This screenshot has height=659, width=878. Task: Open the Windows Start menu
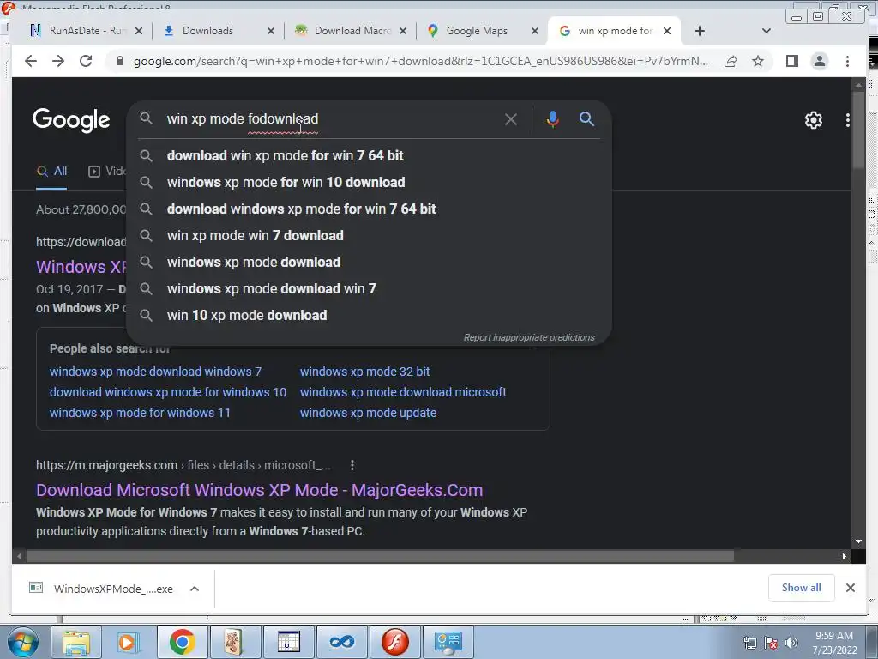[x=22, y=642]
